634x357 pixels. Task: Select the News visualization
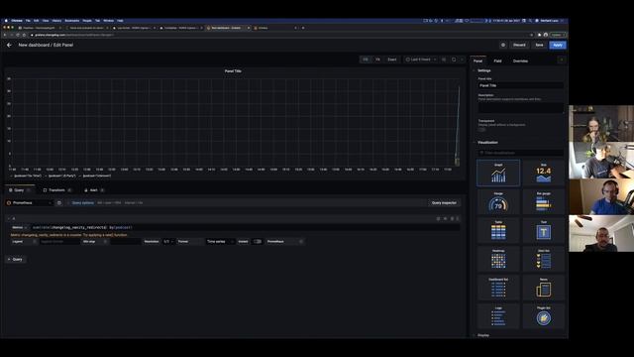click(x=544, y=288)
